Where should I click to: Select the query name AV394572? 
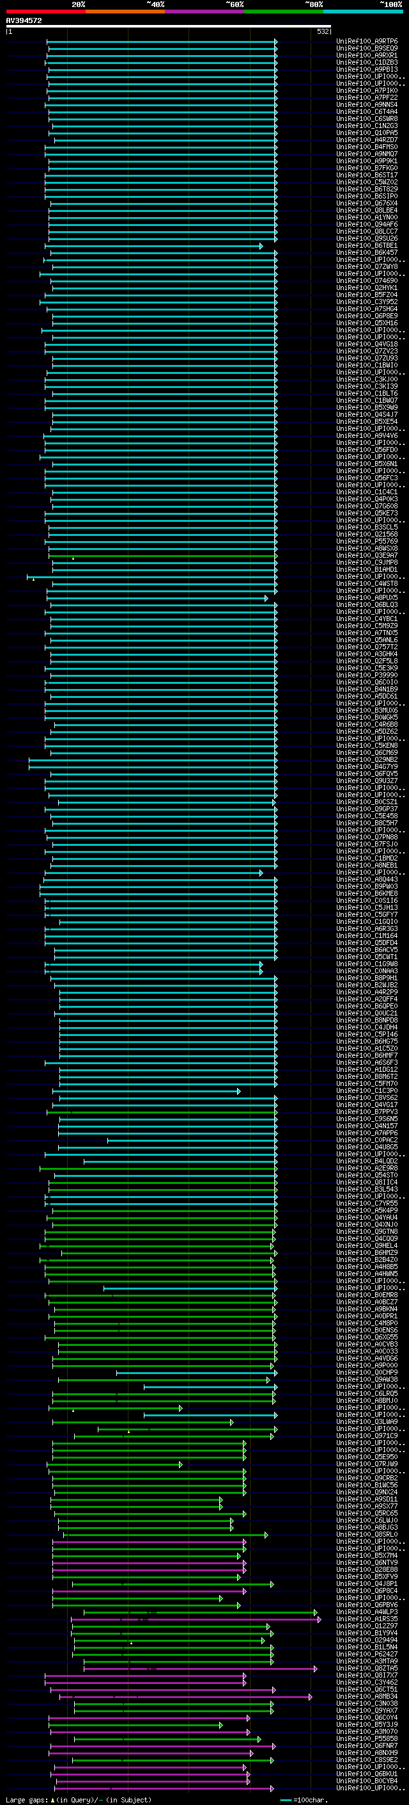pyautogui.click(x=24, y=20)
